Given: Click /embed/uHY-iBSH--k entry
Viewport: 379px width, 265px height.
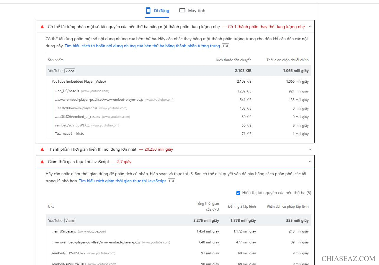Looking at the screenshot, I should coord(68,253).
